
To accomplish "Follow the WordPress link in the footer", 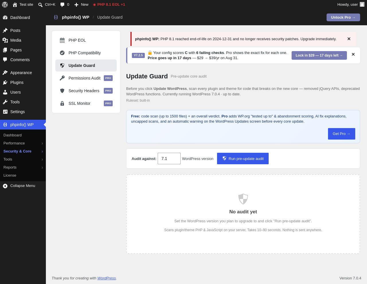I will pyautogui.click(x=107, y=278).
